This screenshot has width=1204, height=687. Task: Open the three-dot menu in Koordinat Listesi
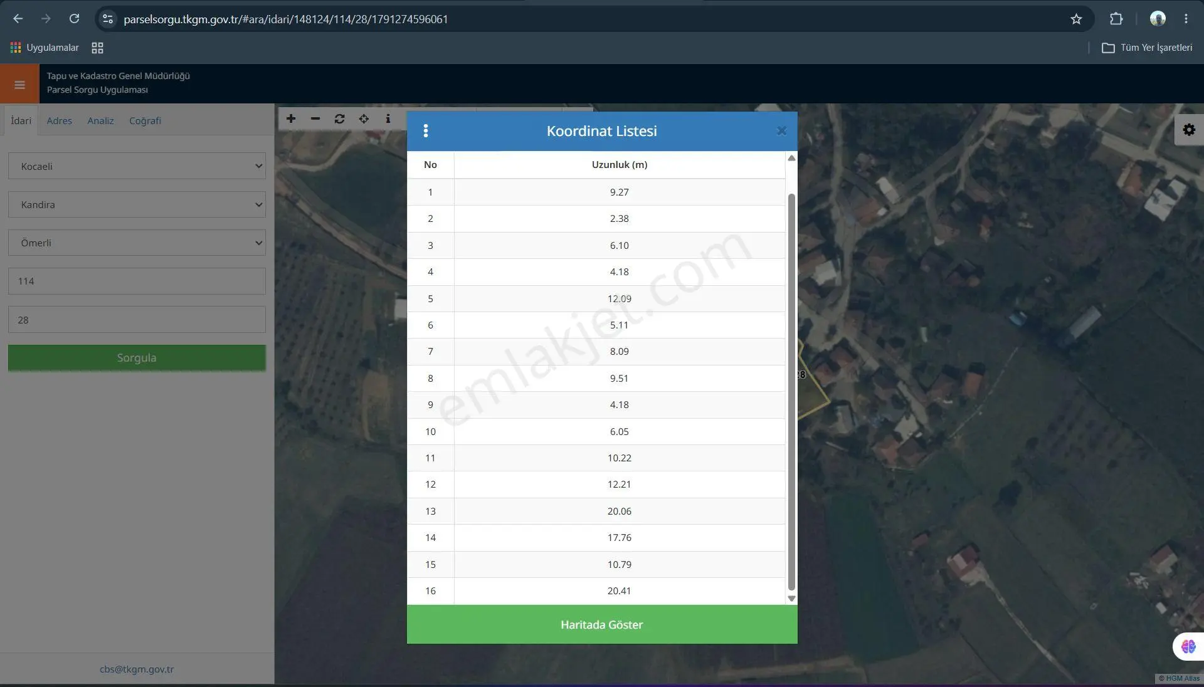point(426,131)
